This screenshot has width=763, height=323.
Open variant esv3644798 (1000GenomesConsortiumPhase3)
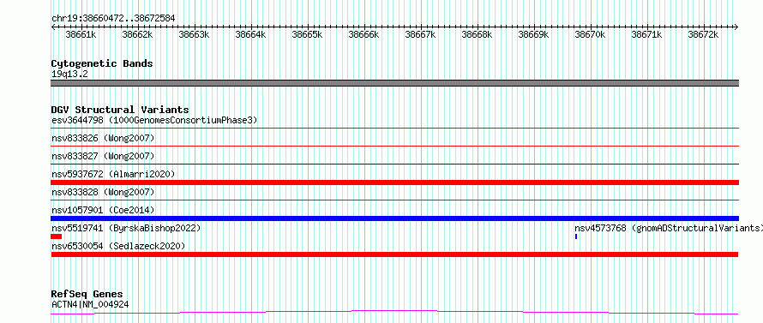(154, 120)
